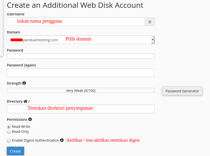
Task: Focus the Username input field
Action: coord(76,22)
